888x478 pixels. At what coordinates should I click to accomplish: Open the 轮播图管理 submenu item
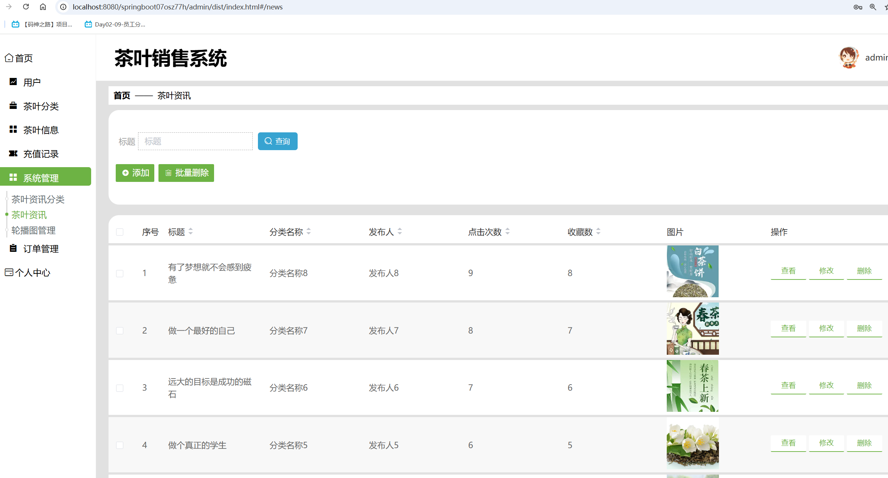pos(33,230)
